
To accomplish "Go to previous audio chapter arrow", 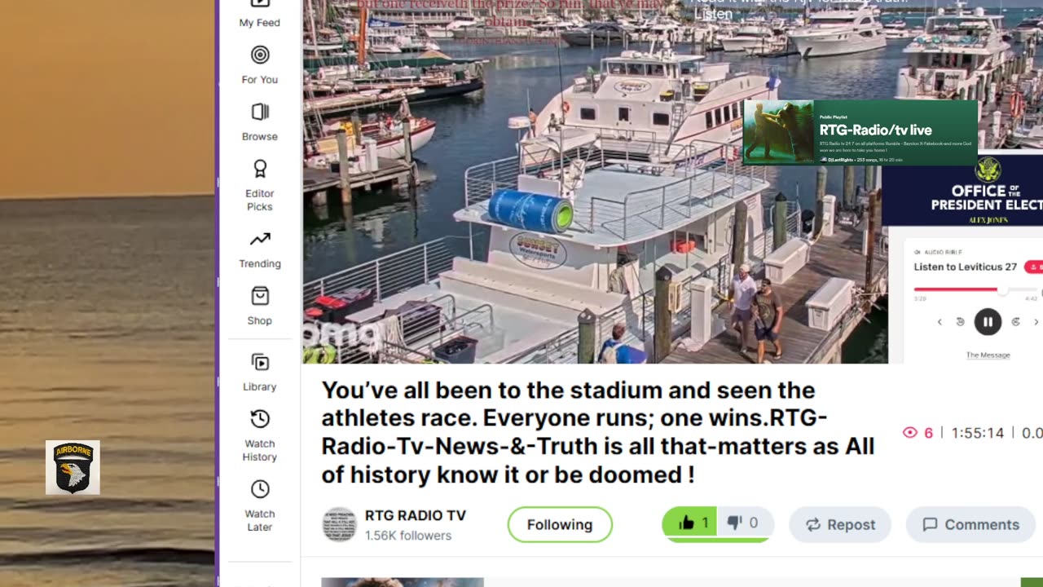I will pyautogui.click(x=940, y=322).
